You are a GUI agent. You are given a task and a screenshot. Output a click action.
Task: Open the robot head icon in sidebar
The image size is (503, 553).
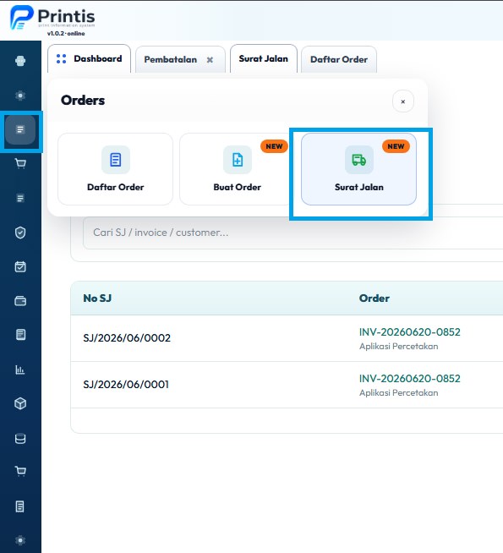pyautogui.click(x=20, y=61)
